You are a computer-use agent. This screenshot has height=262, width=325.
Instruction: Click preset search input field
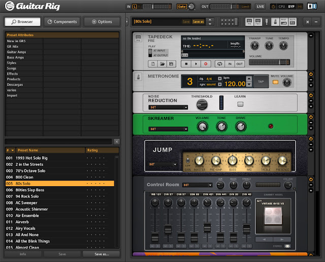[59, 141]
